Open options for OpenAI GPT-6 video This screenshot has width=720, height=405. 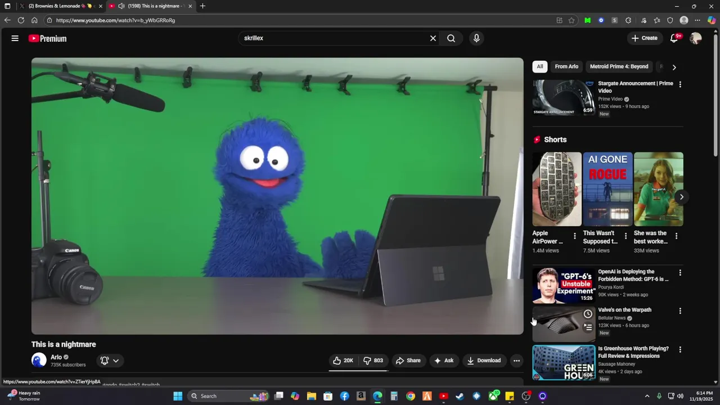tap(680, 273)
